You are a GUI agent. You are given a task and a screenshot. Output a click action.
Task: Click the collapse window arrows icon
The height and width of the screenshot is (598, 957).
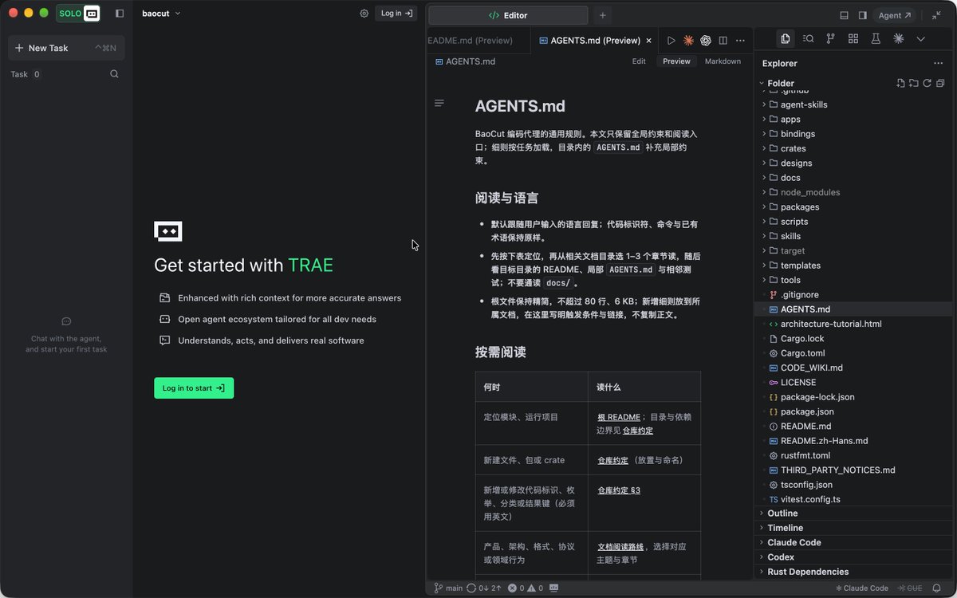pos(936,15)
